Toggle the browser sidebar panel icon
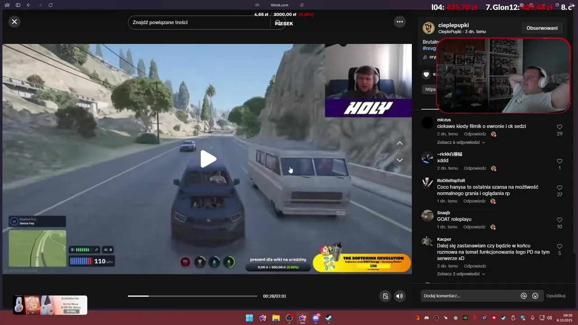This screenshot has width=578, height=325. (x=18, y=5)
